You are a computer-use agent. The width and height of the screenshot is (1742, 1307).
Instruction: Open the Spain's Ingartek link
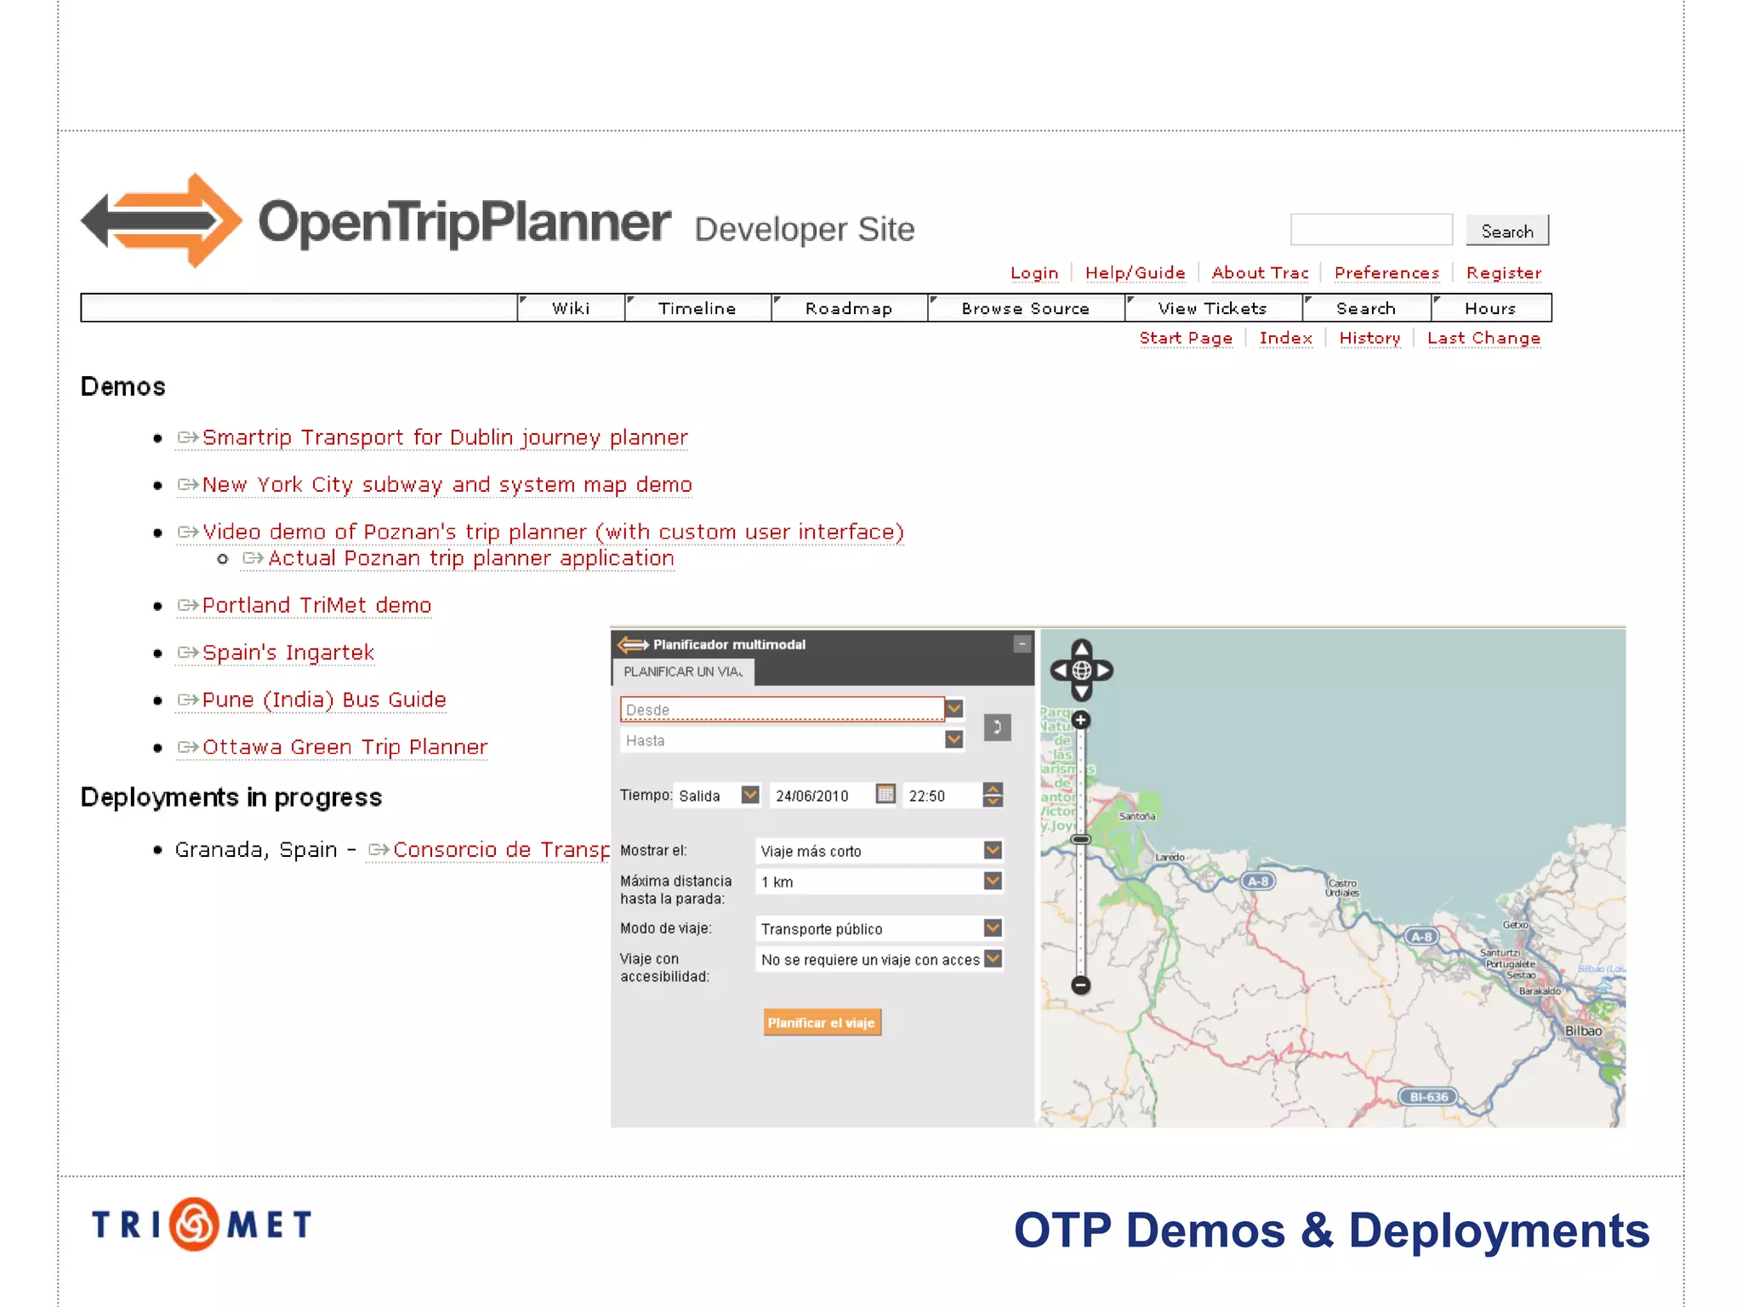(x=276, y=653)
